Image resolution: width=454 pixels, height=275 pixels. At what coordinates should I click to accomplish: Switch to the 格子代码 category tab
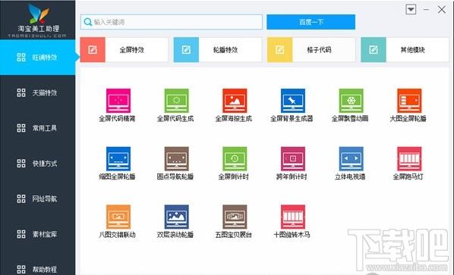(311, 50)
